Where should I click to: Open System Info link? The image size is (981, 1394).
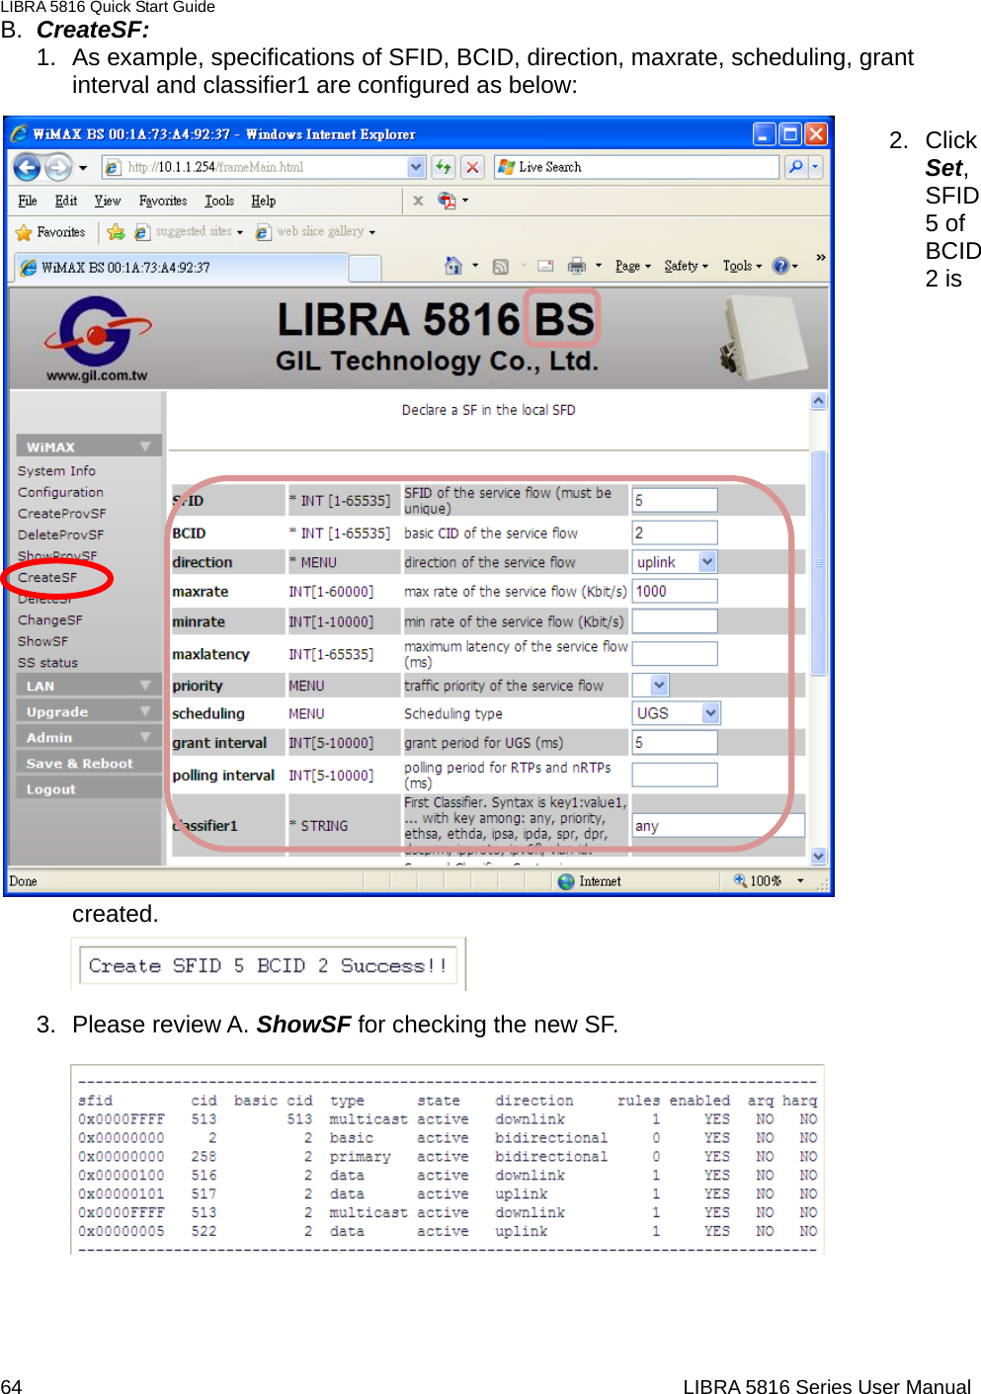pyautogui.click(x=56, y=471)
